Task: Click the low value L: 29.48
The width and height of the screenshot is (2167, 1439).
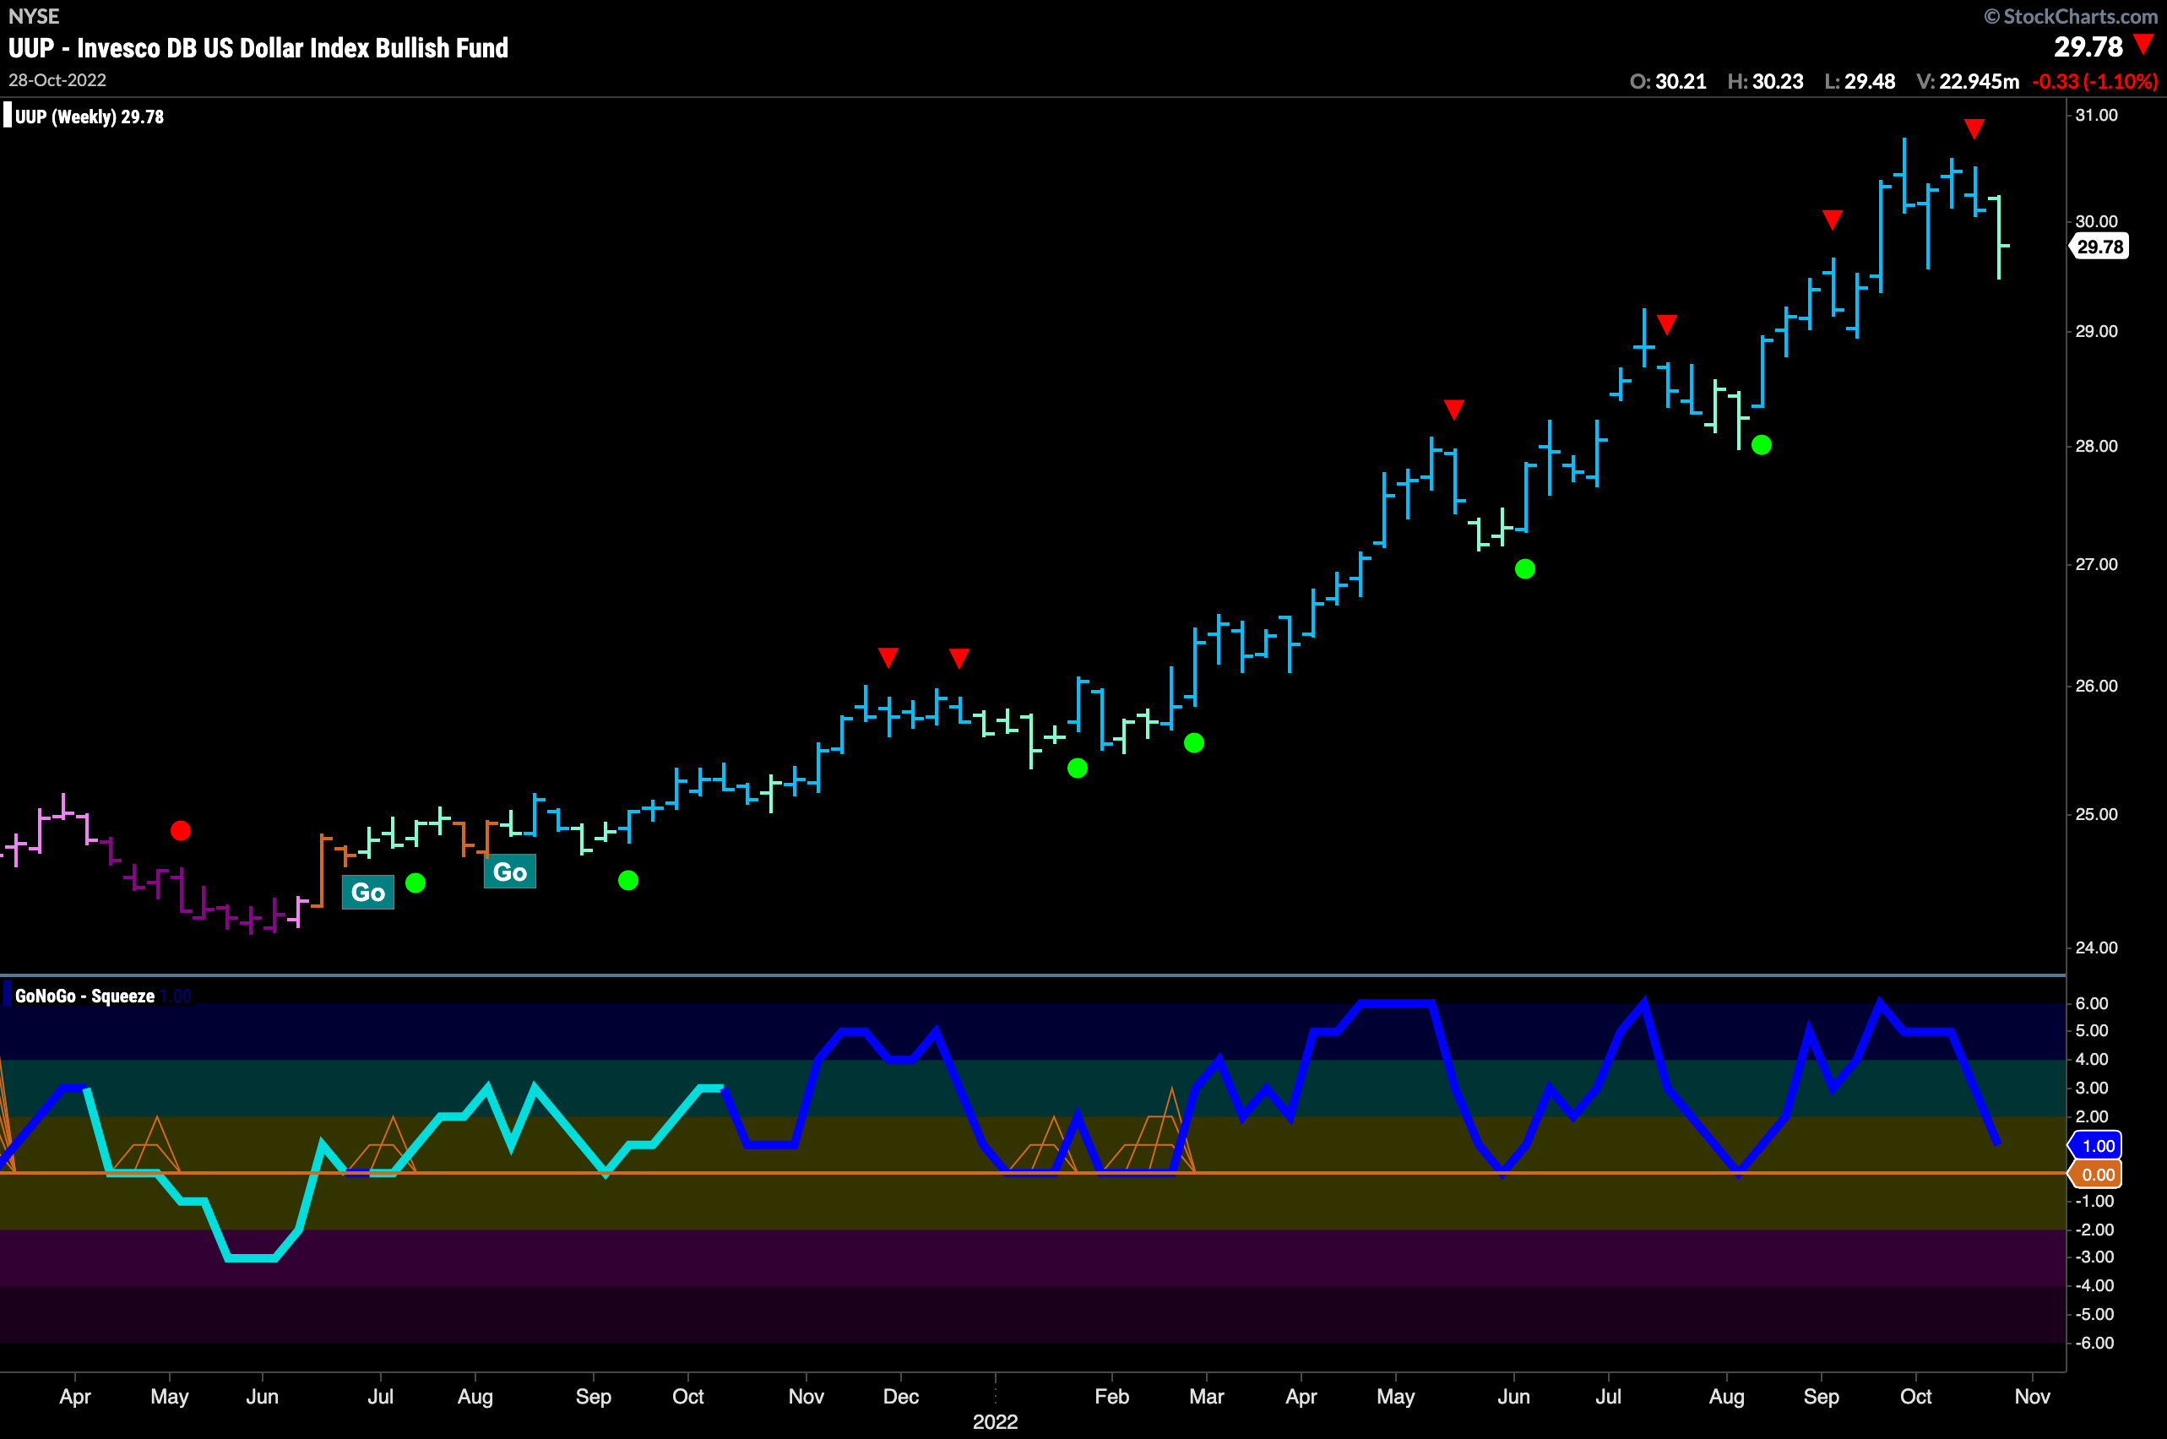Action: pyautogui.click(x=1860, y=82)
